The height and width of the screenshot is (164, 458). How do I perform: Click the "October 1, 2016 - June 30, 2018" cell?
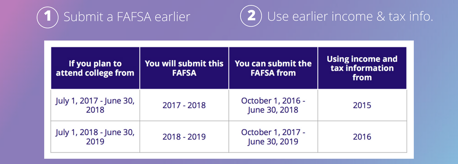point(273,105)
